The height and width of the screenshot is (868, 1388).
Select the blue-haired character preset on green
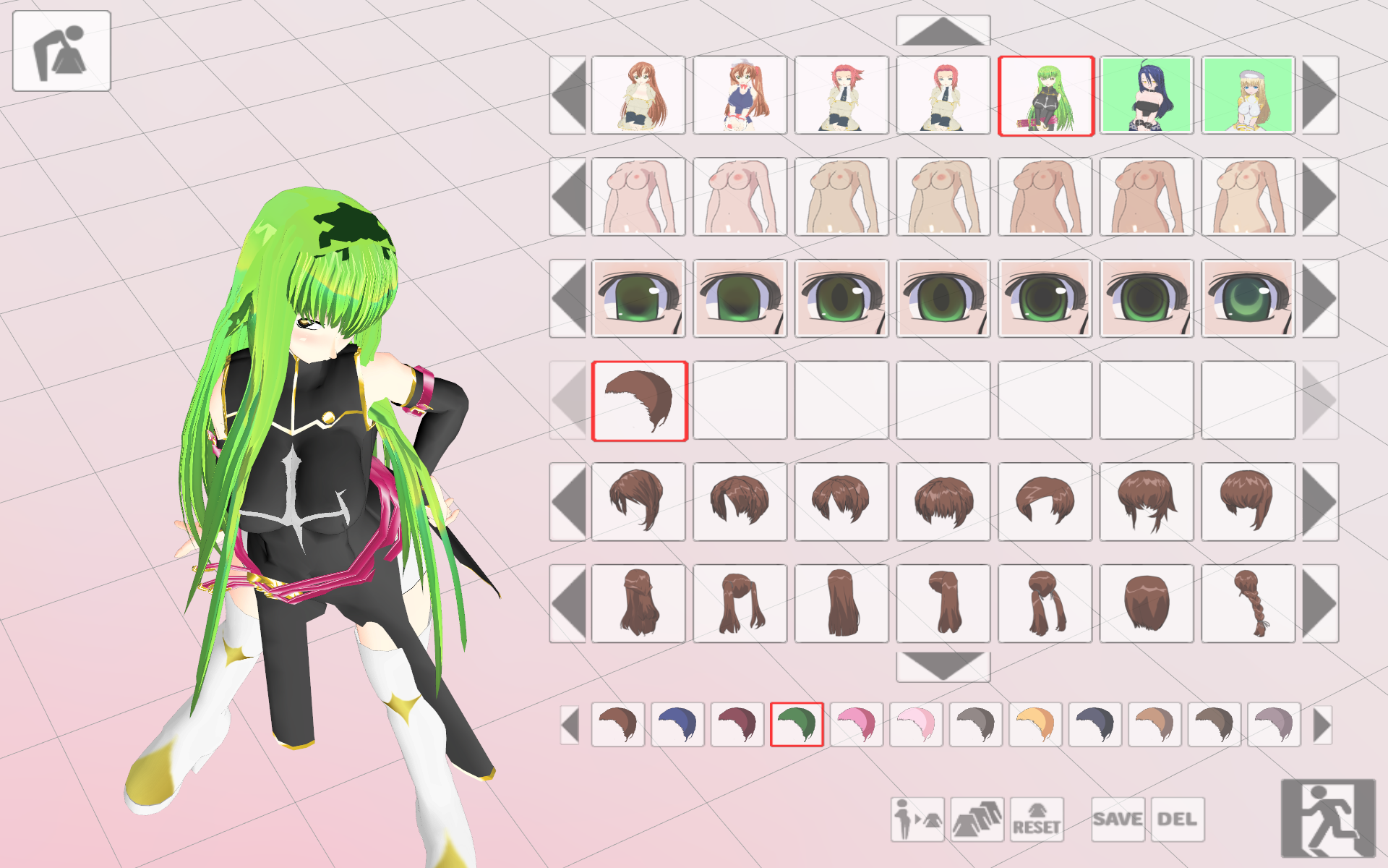[1147, 95]
